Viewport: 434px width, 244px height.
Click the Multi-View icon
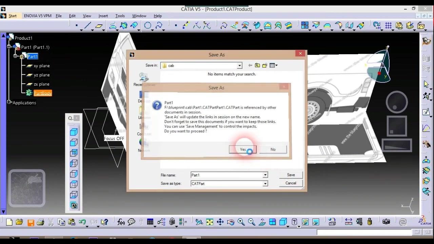(272, 222)
